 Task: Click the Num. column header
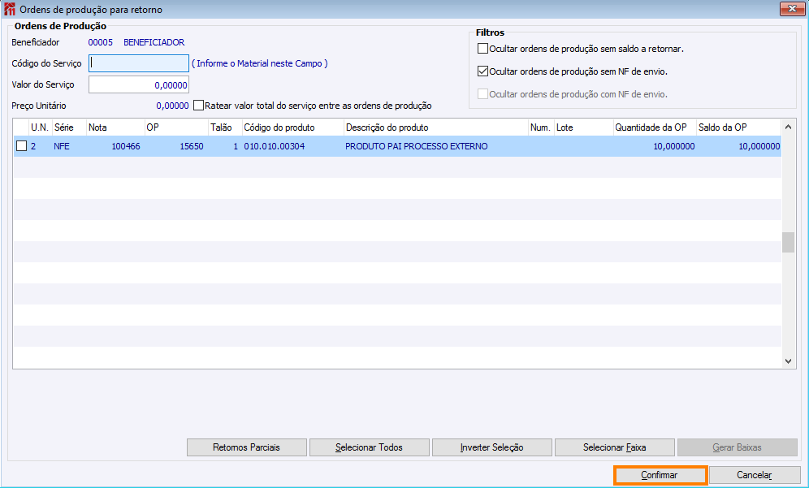click(x=541, y=127)
